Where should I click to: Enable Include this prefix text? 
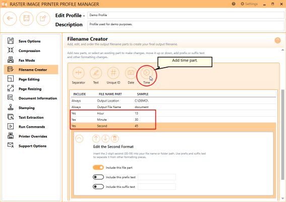pos(98,177)
